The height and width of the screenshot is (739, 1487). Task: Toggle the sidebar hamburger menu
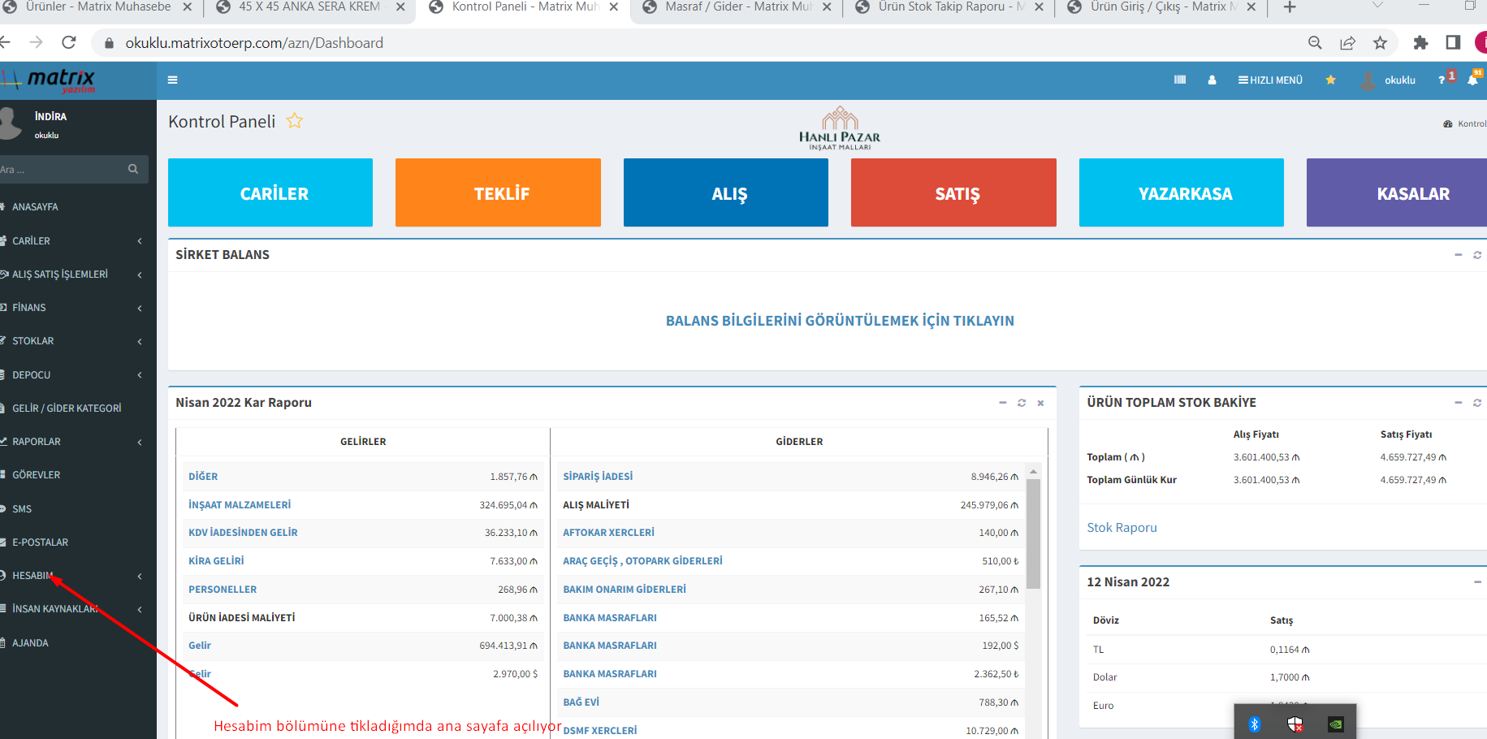tap(172, 80)
